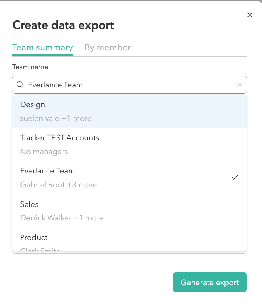Click the 'suelen vale +1 more' managers text

[x=56, y=118]
